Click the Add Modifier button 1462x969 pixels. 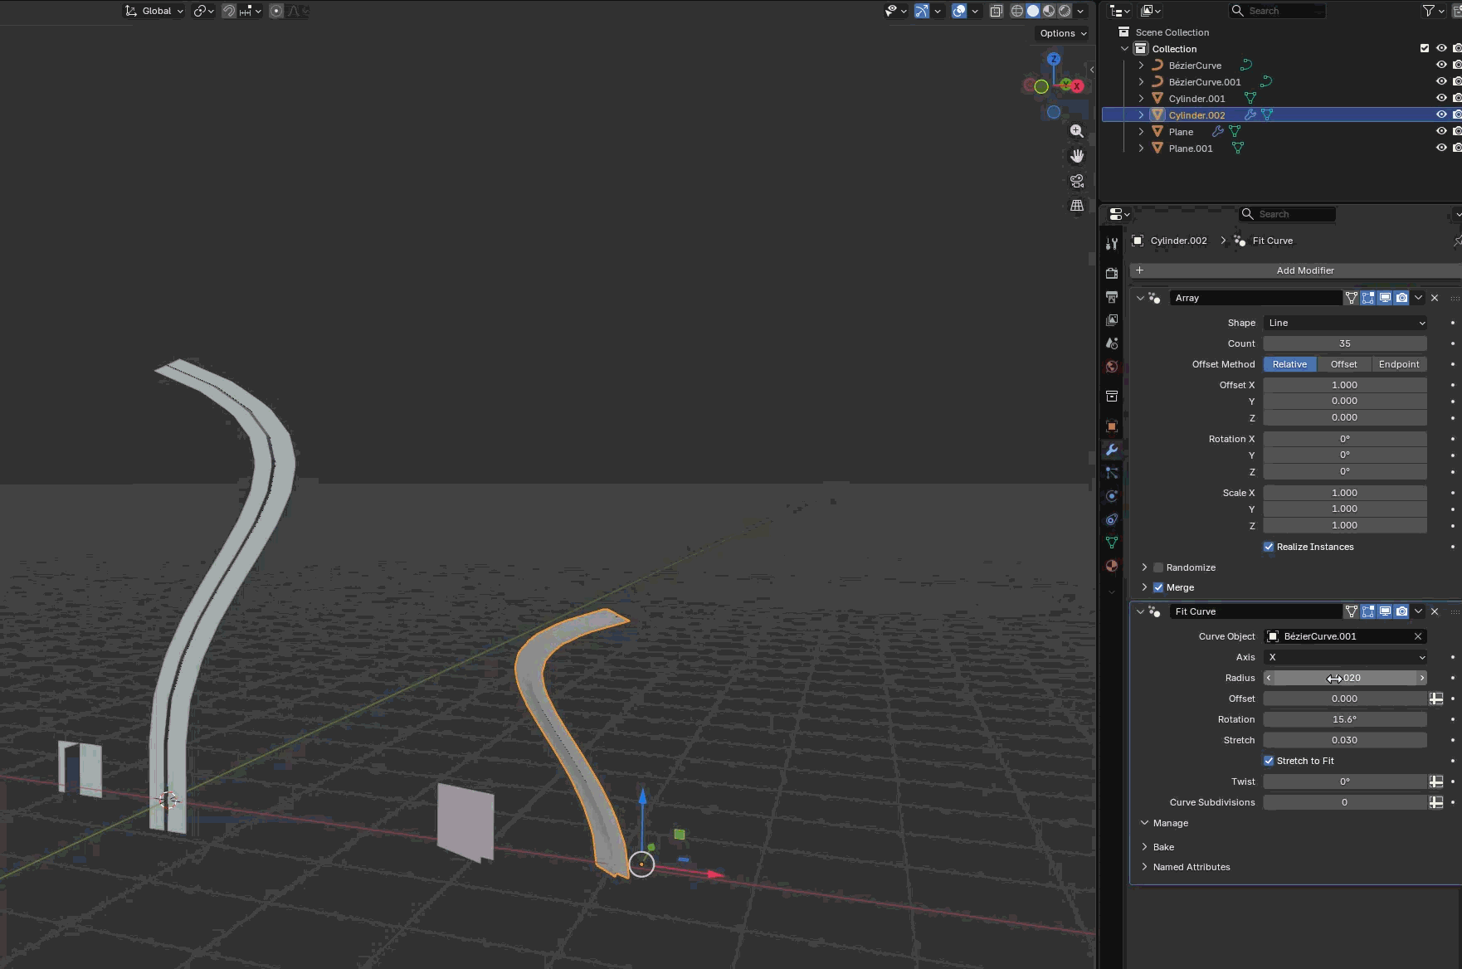coord(1304,270)
